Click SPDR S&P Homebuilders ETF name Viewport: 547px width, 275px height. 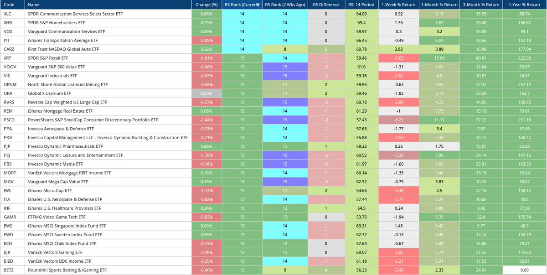pos(57,23)
